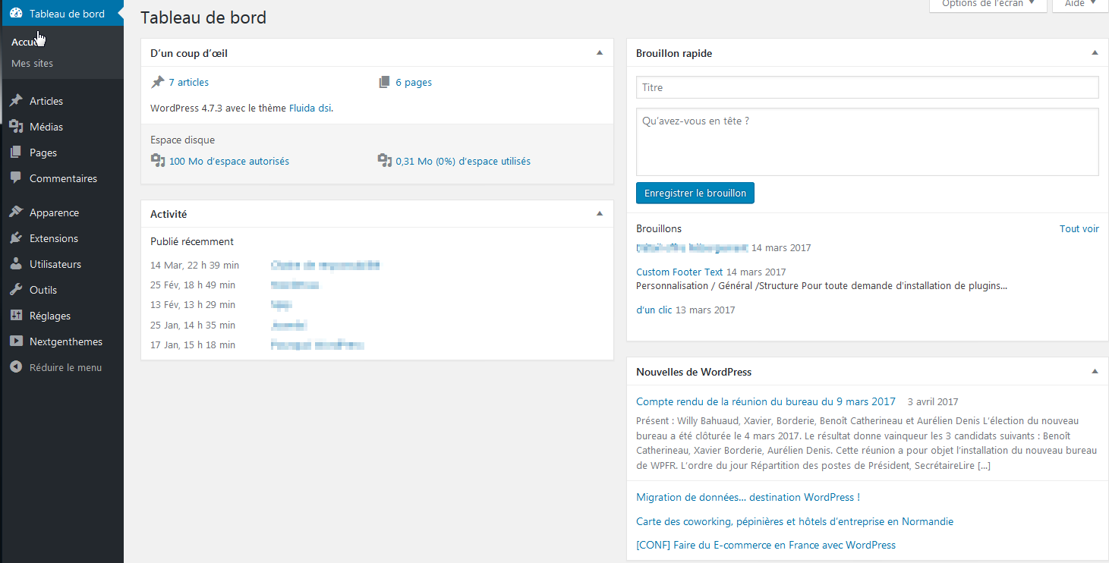Open the Options de l'écran dropdown
The width and height of the screenshot is (1109, 563).
click(x=988, y=5)
